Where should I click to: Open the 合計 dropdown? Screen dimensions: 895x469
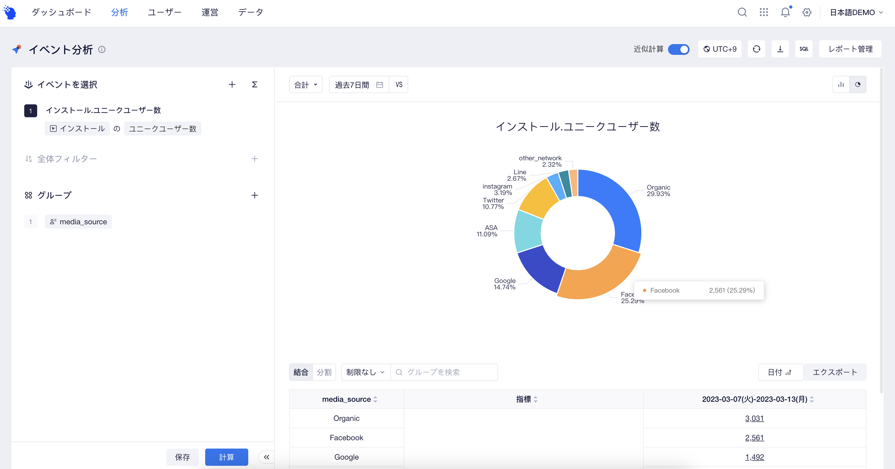pyautogui.click(x=306, y=85)
